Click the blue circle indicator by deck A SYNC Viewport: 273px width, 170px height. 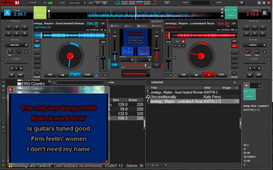tap(96, 75)
